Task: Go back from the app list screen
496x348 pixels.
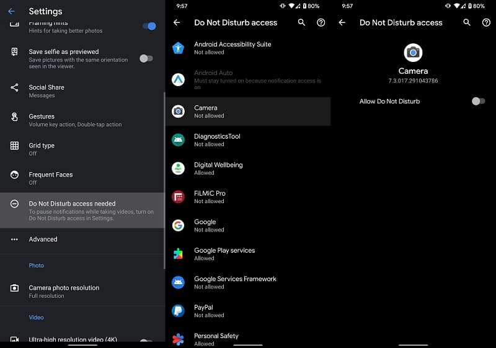Action: tap(177, 22)
